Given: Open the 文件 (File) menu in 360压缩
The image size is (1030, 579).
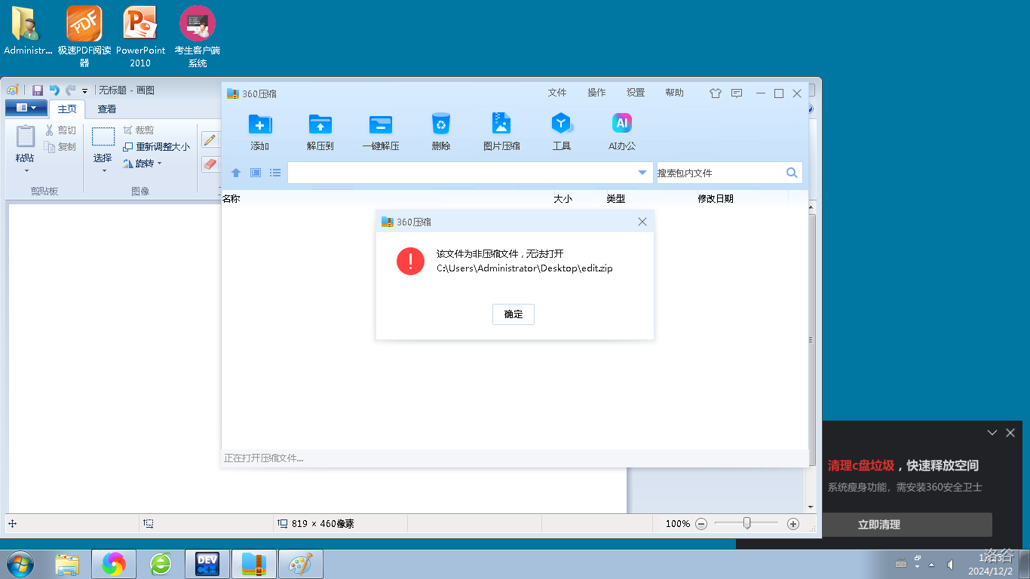Looking at the screenshot, I should click(x=557, y=93).
